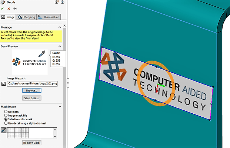Collapse the Decal Preview section
The height and width of the screenshot is (148, 230).
click(60, 46)
